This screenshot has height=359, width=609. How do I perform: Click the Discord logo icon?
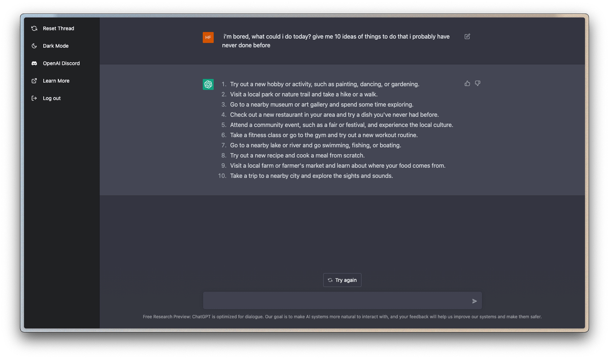[34, 63]
